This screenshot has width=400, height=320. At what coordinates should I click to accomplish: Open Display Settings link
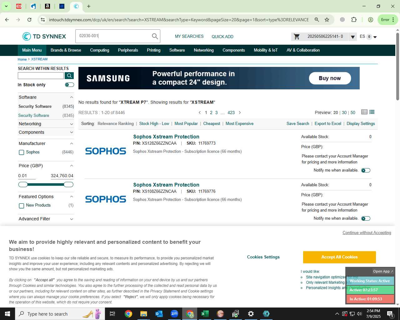[x=361, y=124]
